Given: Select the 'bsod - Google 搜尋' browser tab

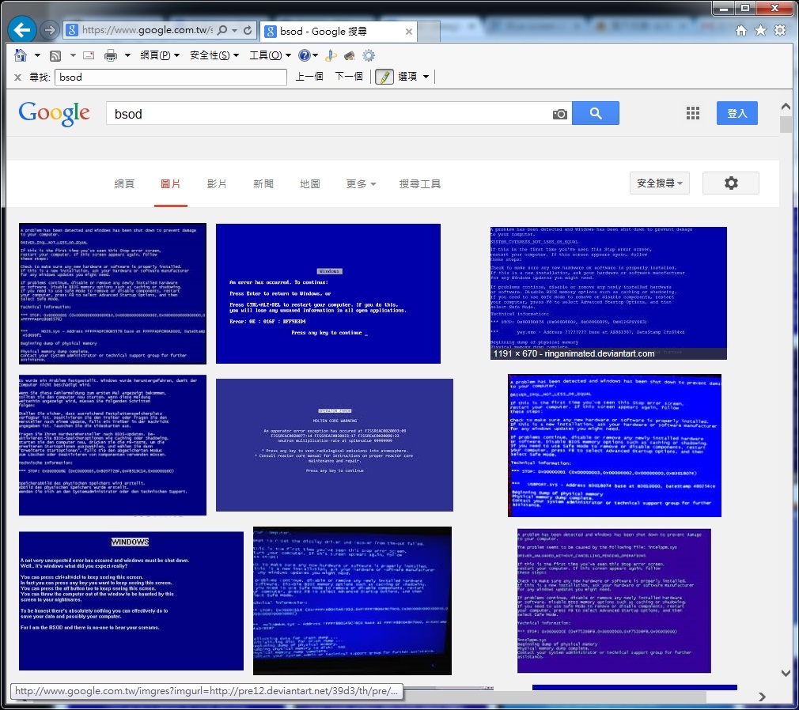Looking at the screenshot, I should (339, 32).
